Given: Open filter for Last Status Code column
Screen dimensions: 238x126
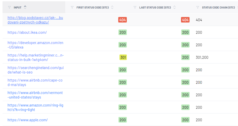Looking at the screenshot, I should tap(135, 7).
